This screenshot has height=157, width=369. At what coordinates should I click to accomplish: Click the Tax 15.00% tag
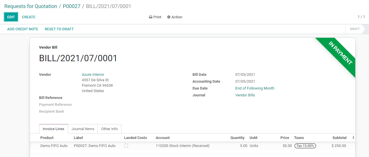click(305, 146)
